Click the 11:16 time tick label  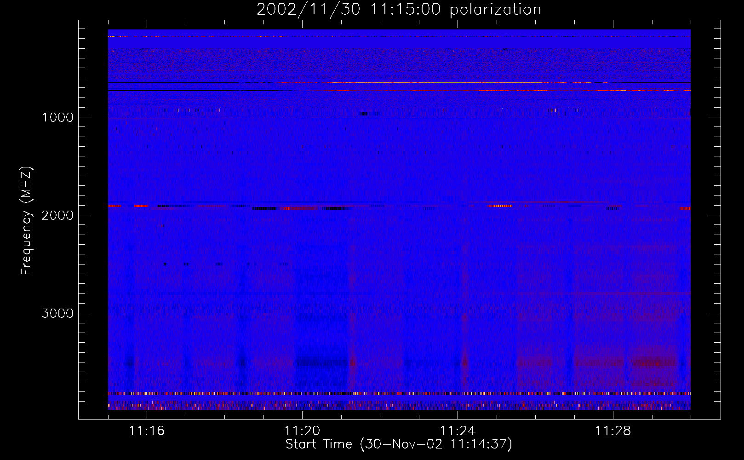[x=147, y=431]
